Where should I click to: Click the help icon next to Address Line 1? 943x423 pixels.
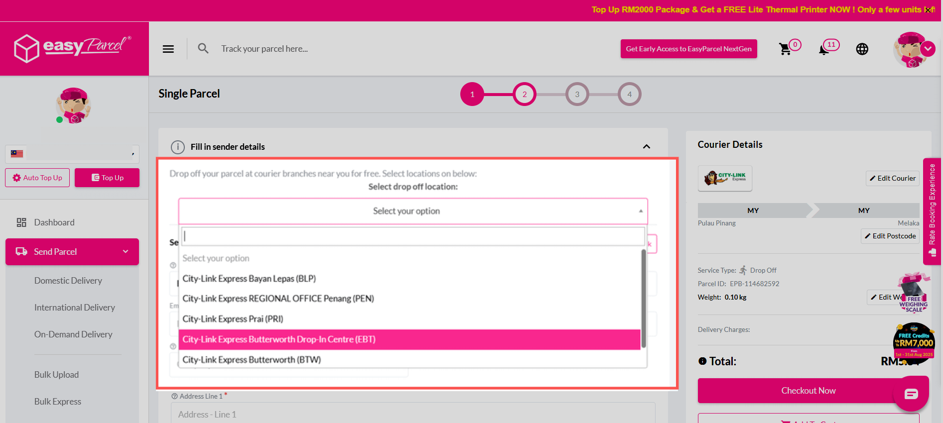coord(174,396)
